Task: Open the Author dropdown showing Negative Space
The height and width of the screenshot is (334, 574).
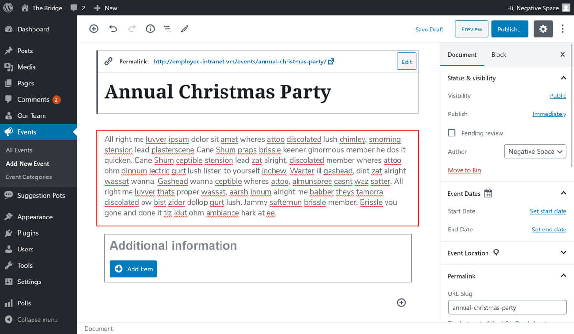Action: [535, 152]
